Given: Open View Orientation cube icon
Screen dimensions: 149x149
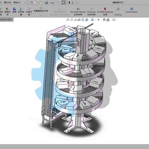Looking at the screenshot, I should (87, 20).
